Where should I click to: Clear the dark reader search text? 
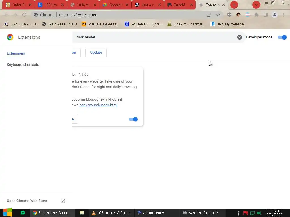click(x=240, y=37)
